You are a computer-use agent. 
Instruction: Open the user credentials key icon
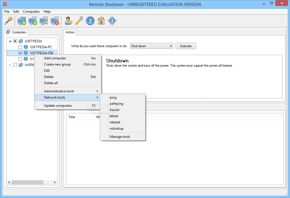click(x=68, y=21)
